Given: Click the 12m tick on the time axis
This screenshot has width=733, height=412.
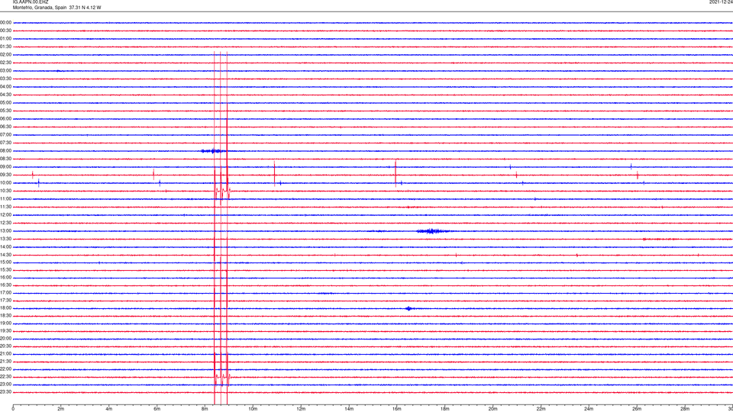Looking at the screenshot, I should (301, 409).
